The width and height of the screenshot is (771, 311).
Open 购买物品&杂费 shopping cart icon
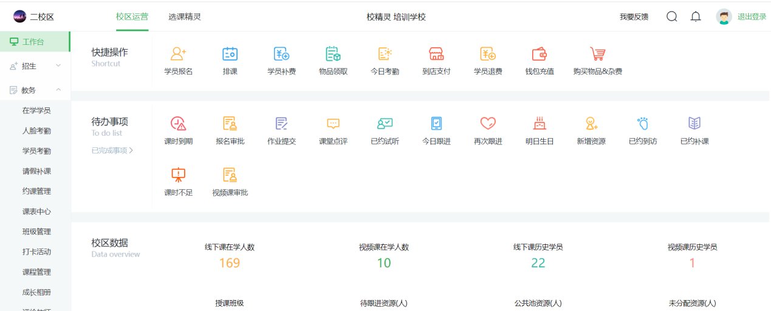point(597,54)
